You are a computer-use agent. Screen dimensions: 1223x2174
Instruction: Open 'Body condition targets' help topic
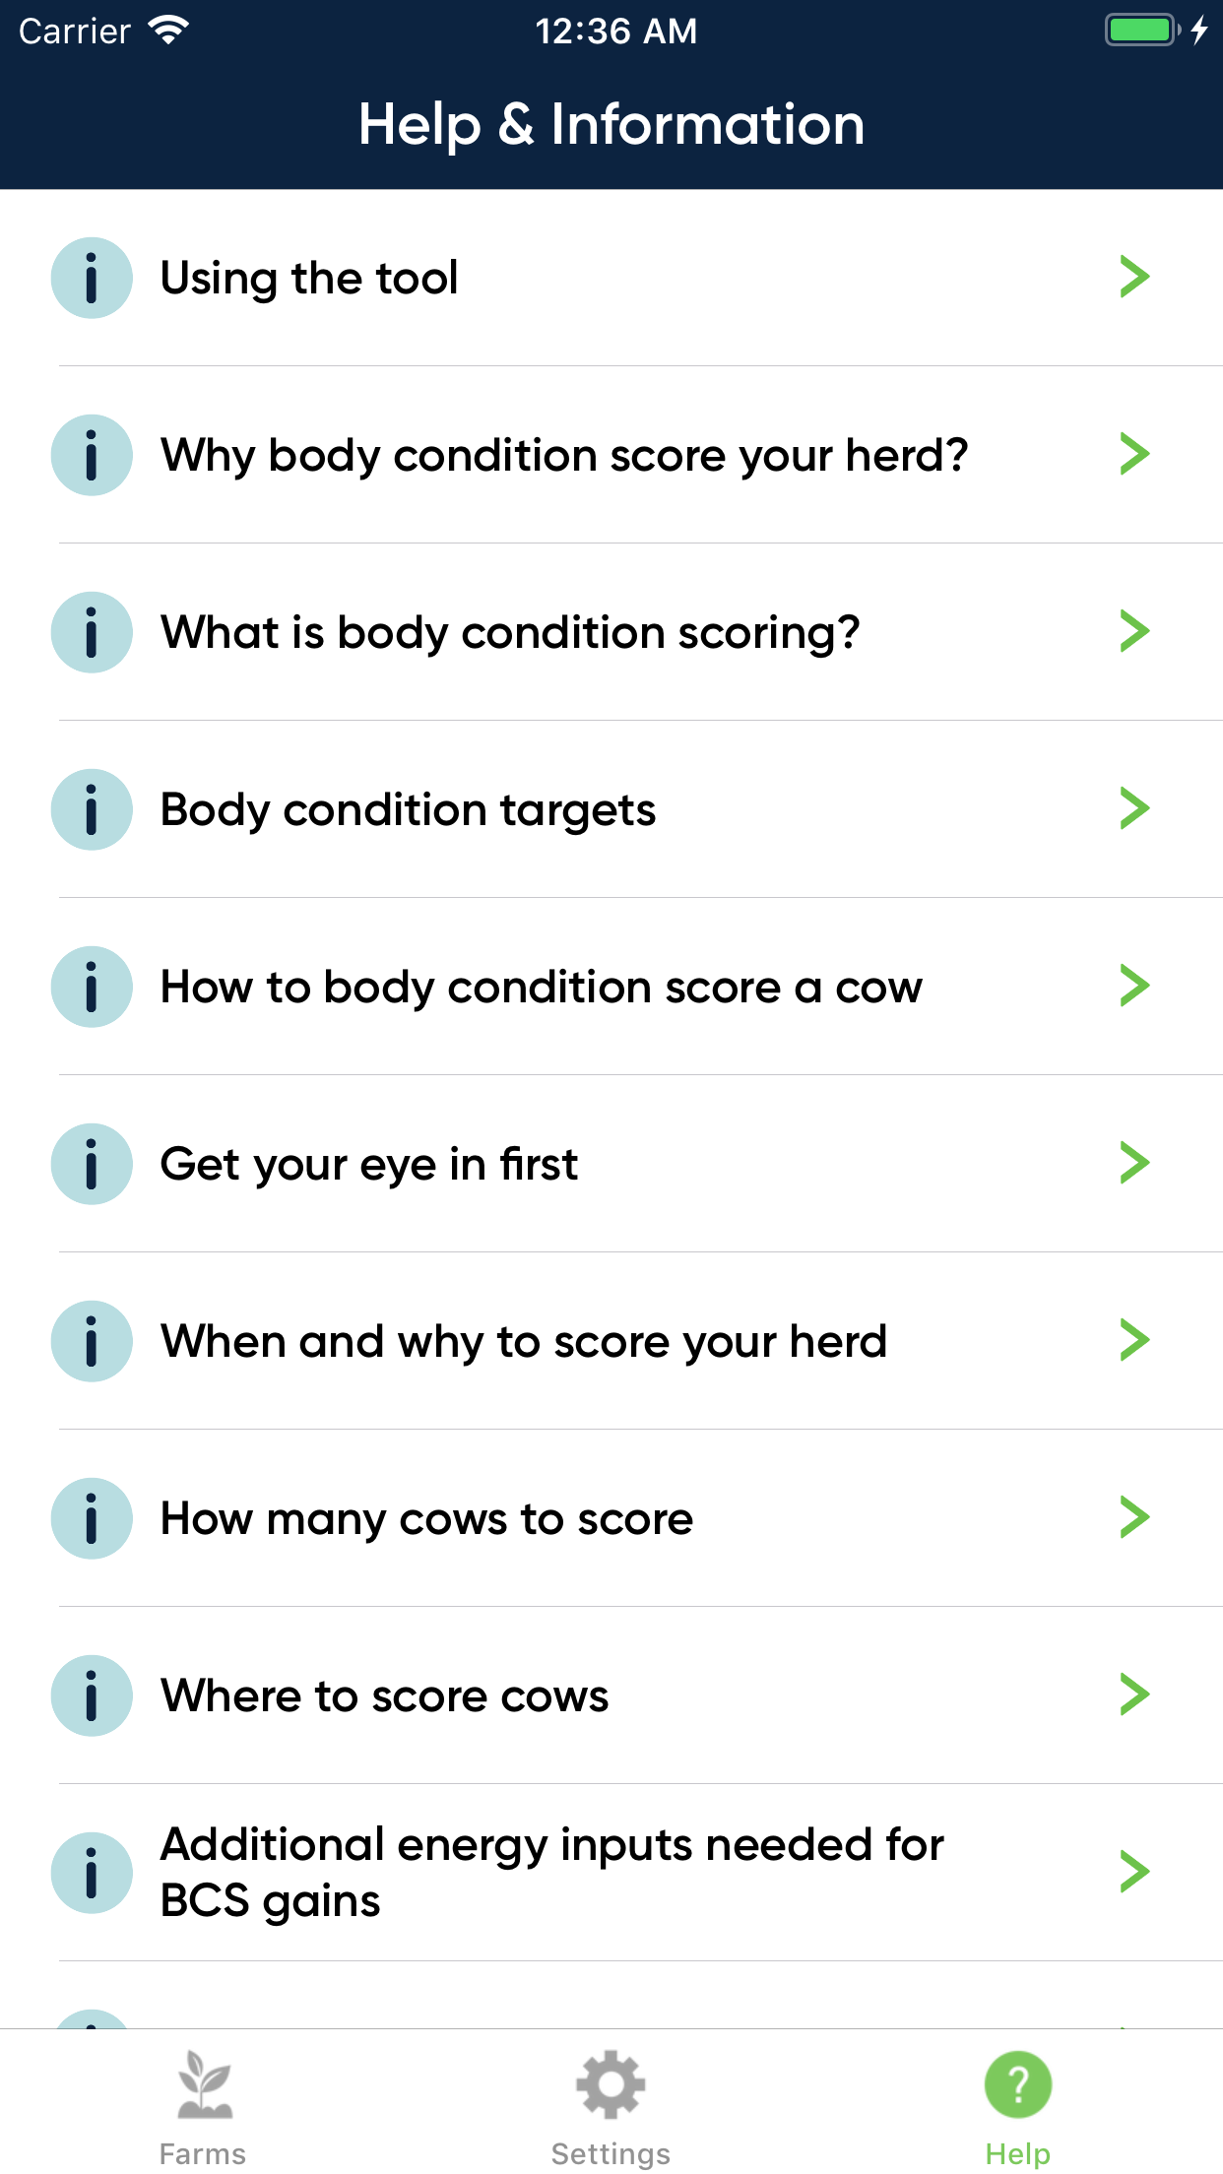(x=408, y=809)
